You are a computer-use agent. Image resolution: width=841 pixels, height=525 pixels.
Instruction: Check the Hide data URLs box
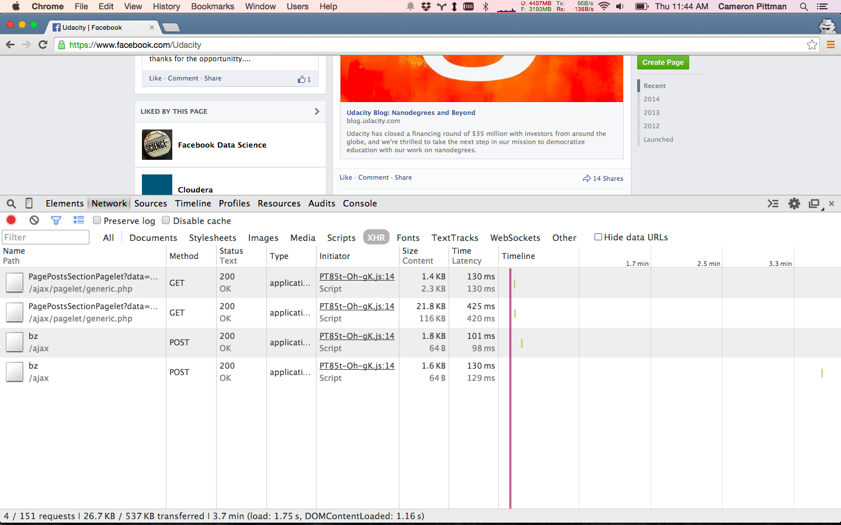coord(598,237)
